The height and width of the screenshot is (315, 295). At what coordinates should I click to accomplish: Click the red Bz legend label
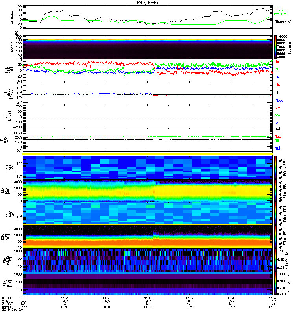pos(277,61)
